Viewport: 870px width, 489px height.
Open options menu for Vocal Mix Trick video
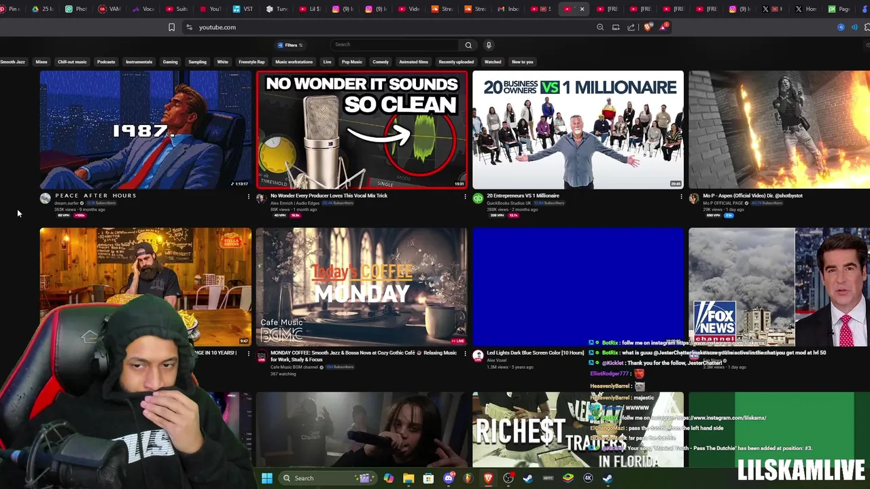coord(465,196)
